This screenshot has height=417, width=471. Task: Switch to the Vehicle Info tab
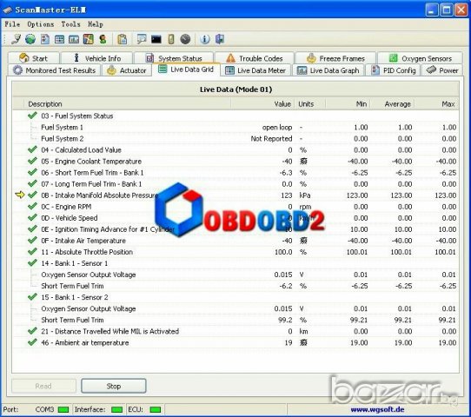click(96, 58)
